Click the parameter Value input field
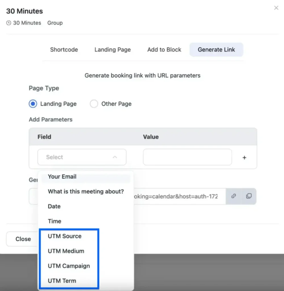This screenshot has width=284, height=291. click(x=187, y=157)
